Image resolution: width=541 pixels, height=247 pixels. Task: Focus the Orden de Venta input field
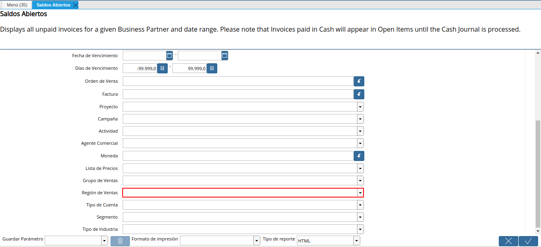(x=238, y=81)
